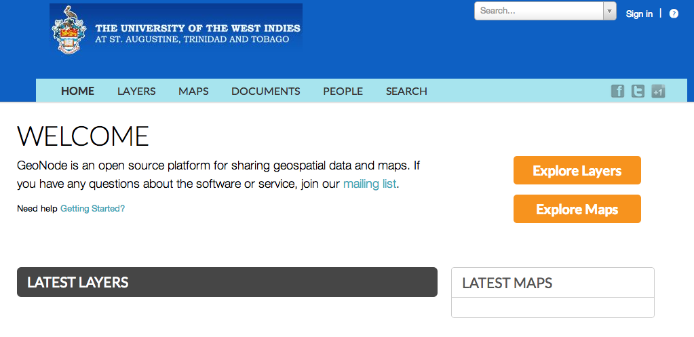This screenshot has height=337, width=694.
Task: Click the Google +1 icon
Action: click(658, 91)
